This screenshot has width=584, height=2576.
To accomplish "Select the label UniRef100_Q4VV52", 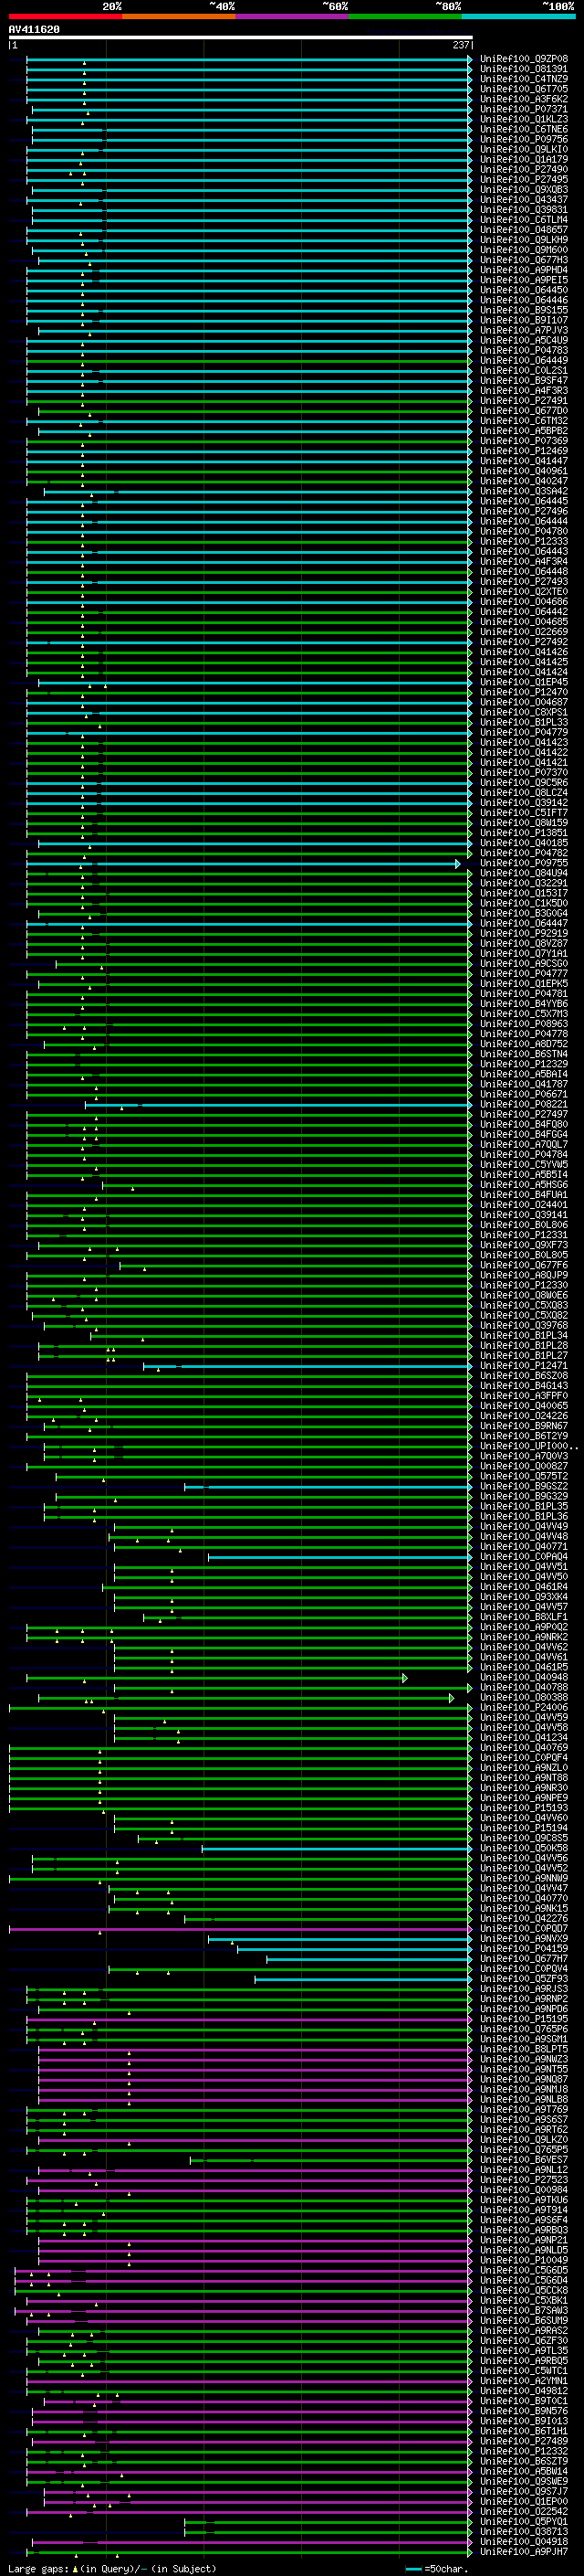I will pos(524,1869).
